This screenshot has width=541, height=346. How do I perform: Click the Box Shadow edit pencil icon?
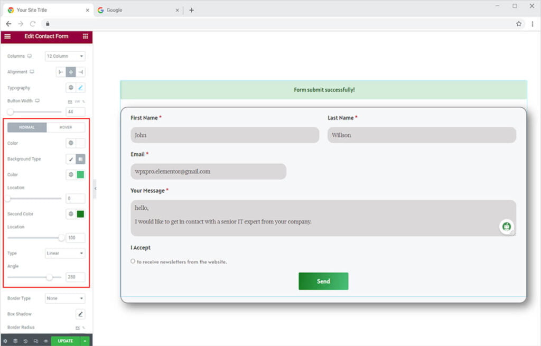coord(80,314)
